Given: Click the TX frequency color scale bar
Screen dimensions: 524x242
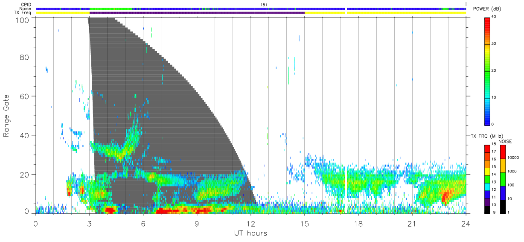Looking at the screenshot, I should point(487,179).
